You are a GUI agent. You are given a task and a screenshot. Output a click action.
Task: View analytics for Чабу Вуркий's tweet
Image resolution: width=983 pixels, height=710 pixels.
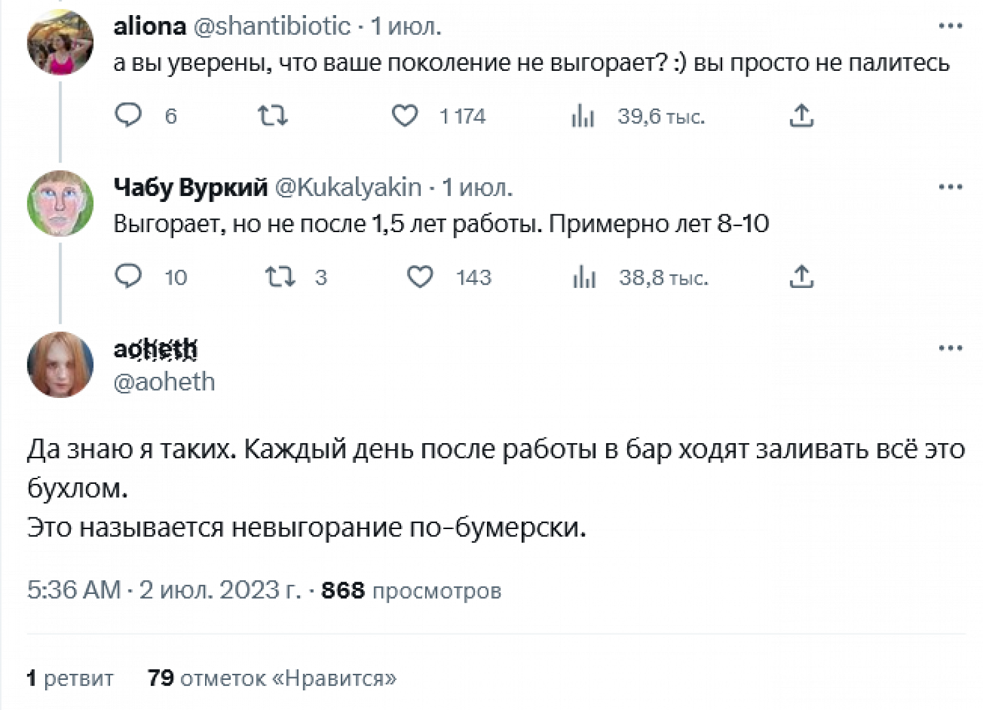(x=584, y=277)
